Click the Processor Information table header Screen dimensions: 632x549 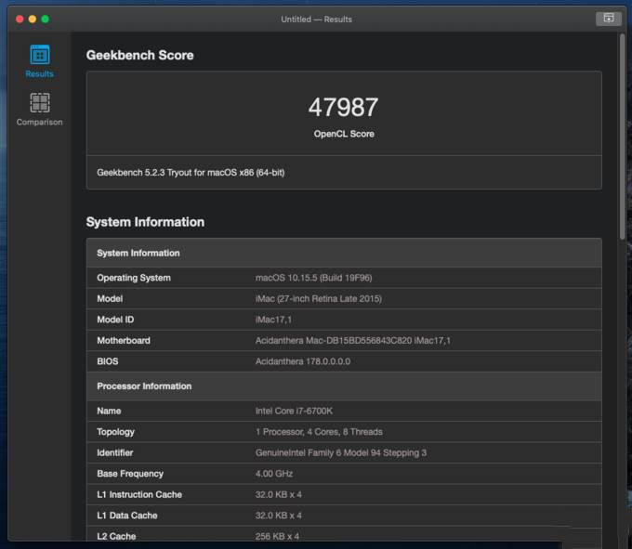pyautogui.click(x=344, y=386)
